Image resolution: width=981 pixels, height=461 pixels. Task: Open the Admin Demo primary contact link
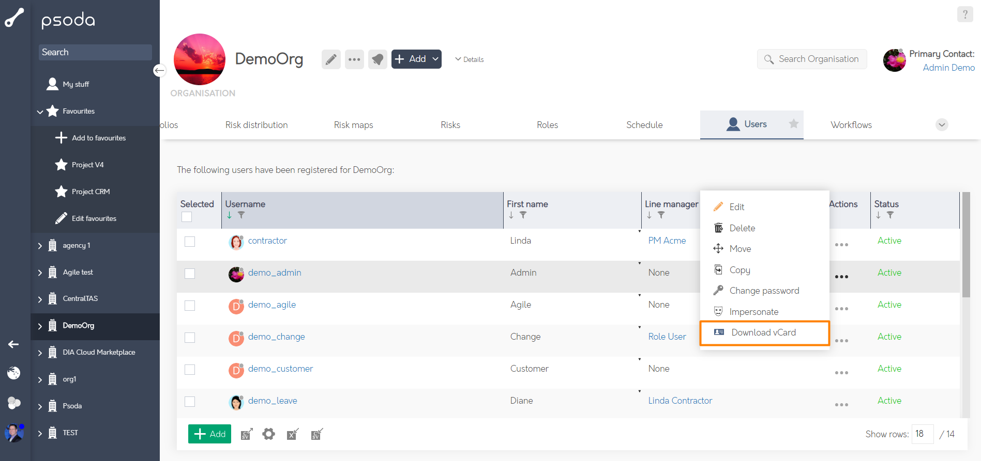pos(949,68)
